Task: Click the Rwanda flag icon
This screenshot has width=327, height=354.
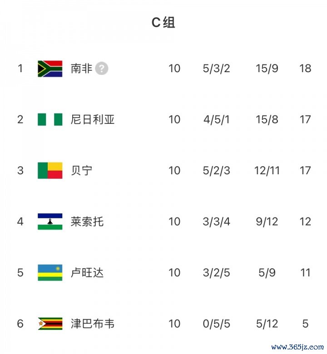Action: [x=50, y=273]
